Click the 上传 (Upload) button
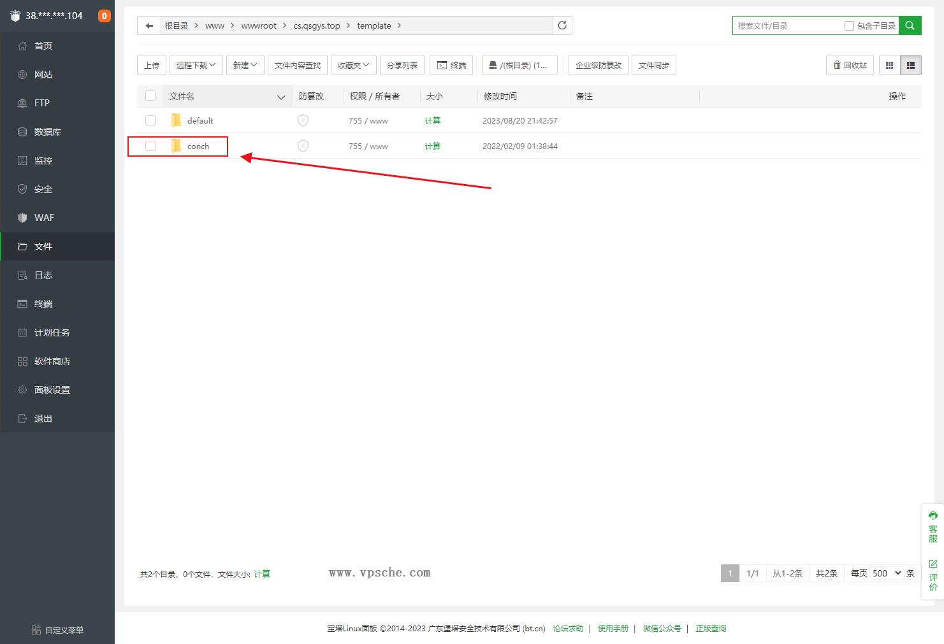This screenshot has width=944, height=644. click(x=152, y=65)
